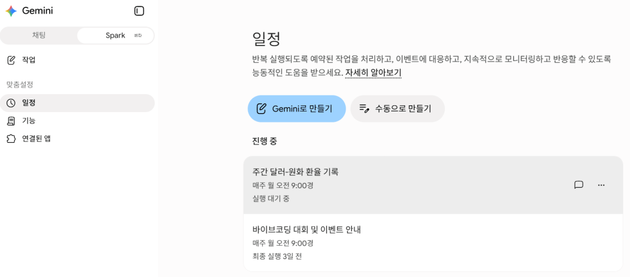Viewport: 630px width, 277px height.
Task: Click the pencil icon beside 작업
Action: pos(11,60)
